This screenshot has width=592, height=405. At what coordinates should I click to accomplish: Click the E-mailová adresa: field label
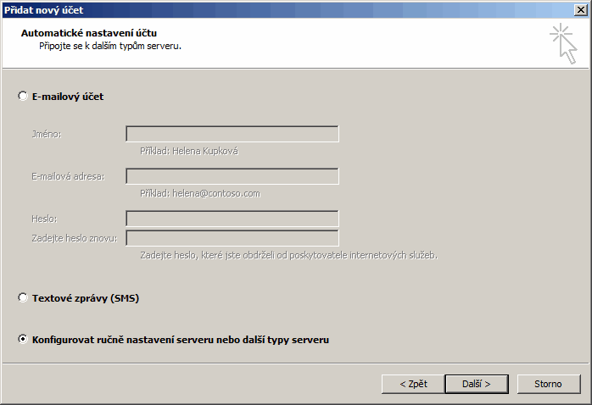click(x=67, y=176)
